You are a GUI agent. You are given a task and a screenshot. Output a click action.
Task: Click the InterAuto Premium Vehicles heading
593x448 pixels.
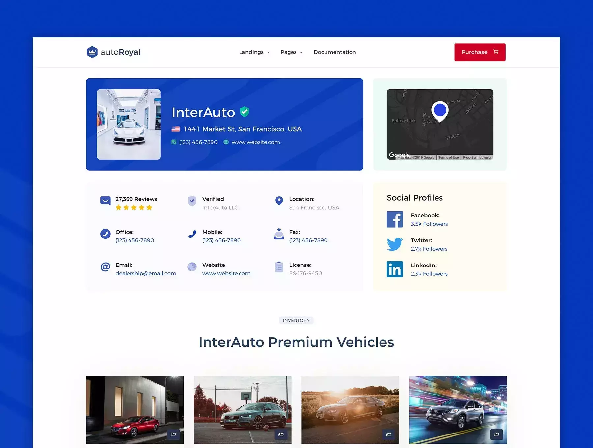[x=296, y=342]
